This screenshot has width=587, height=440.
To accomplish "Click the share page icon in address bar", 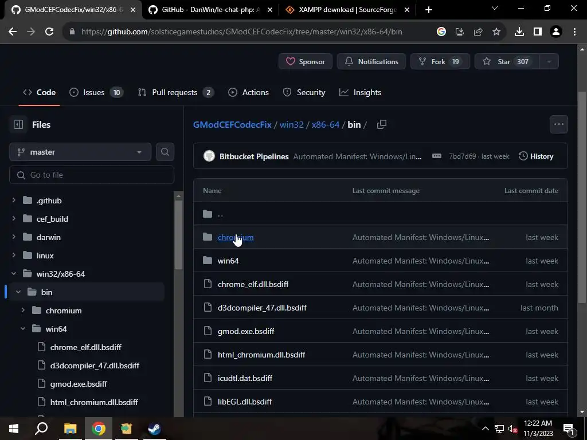I will (x=478, y=32).
